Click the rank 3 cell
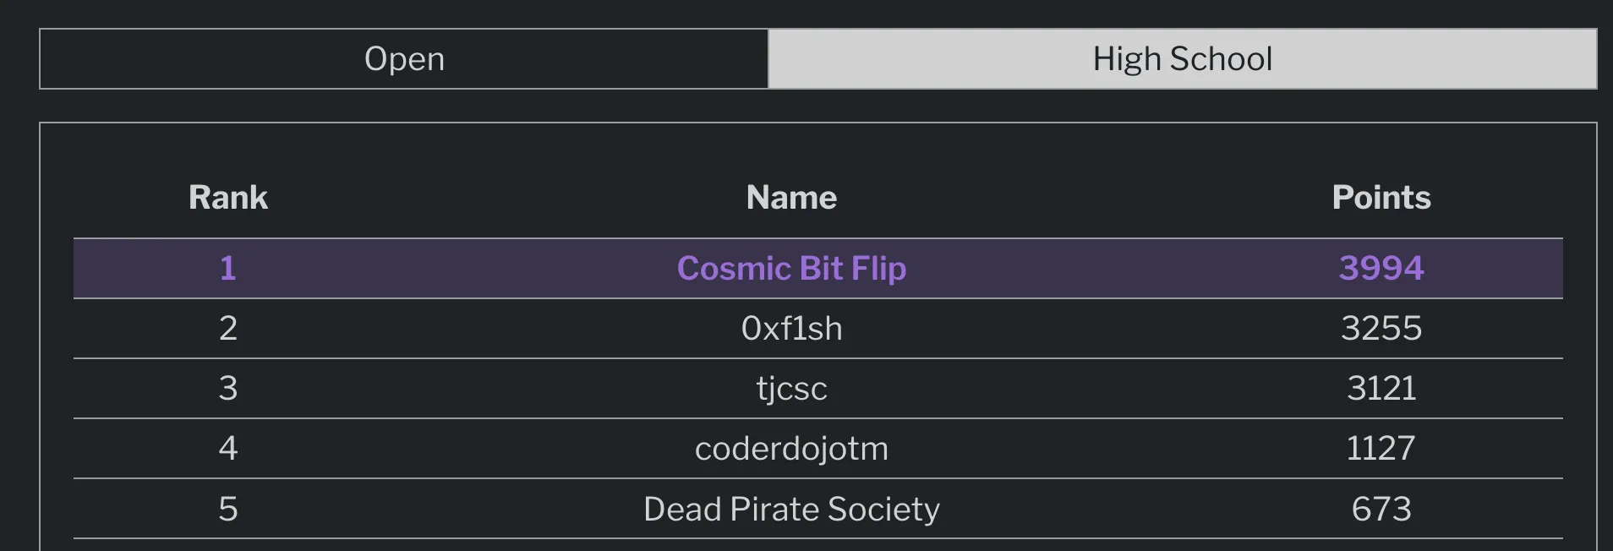The height and width of the screenshot is (551, 1613). coord(227,389)
